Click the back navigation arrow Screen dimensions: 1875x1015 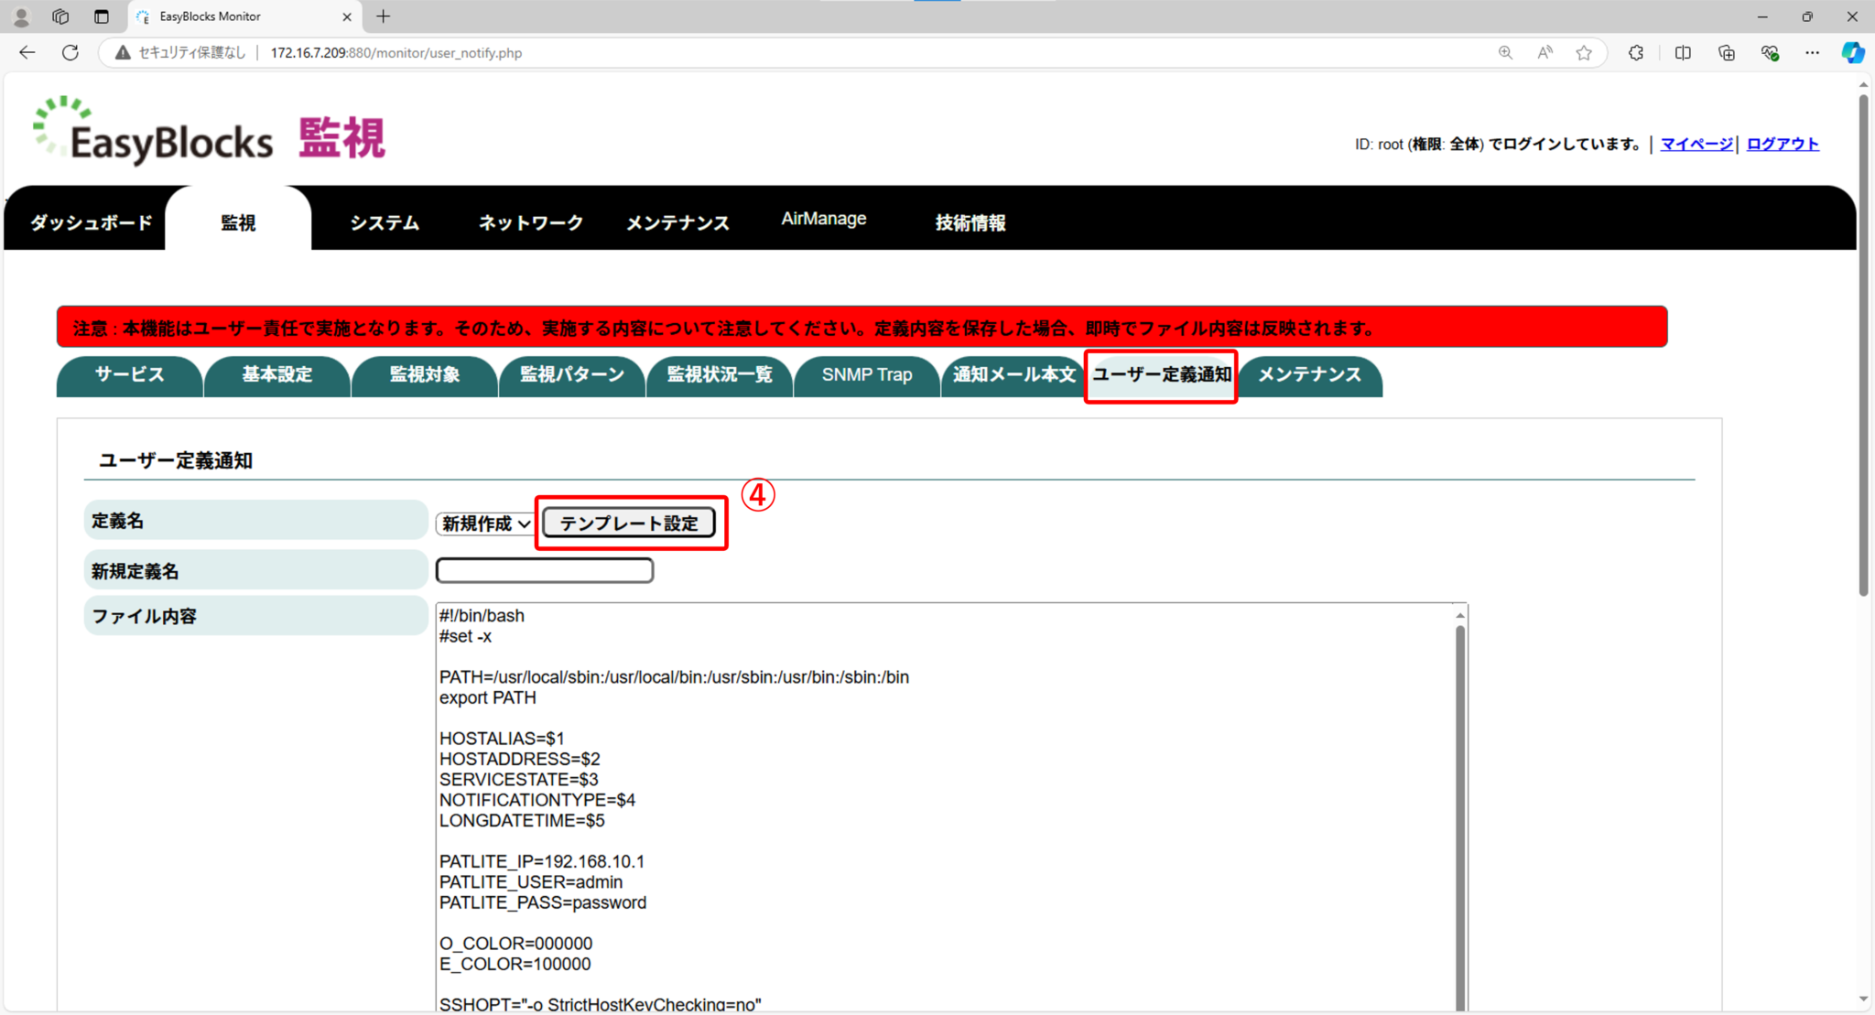click(x=27, y=52)
